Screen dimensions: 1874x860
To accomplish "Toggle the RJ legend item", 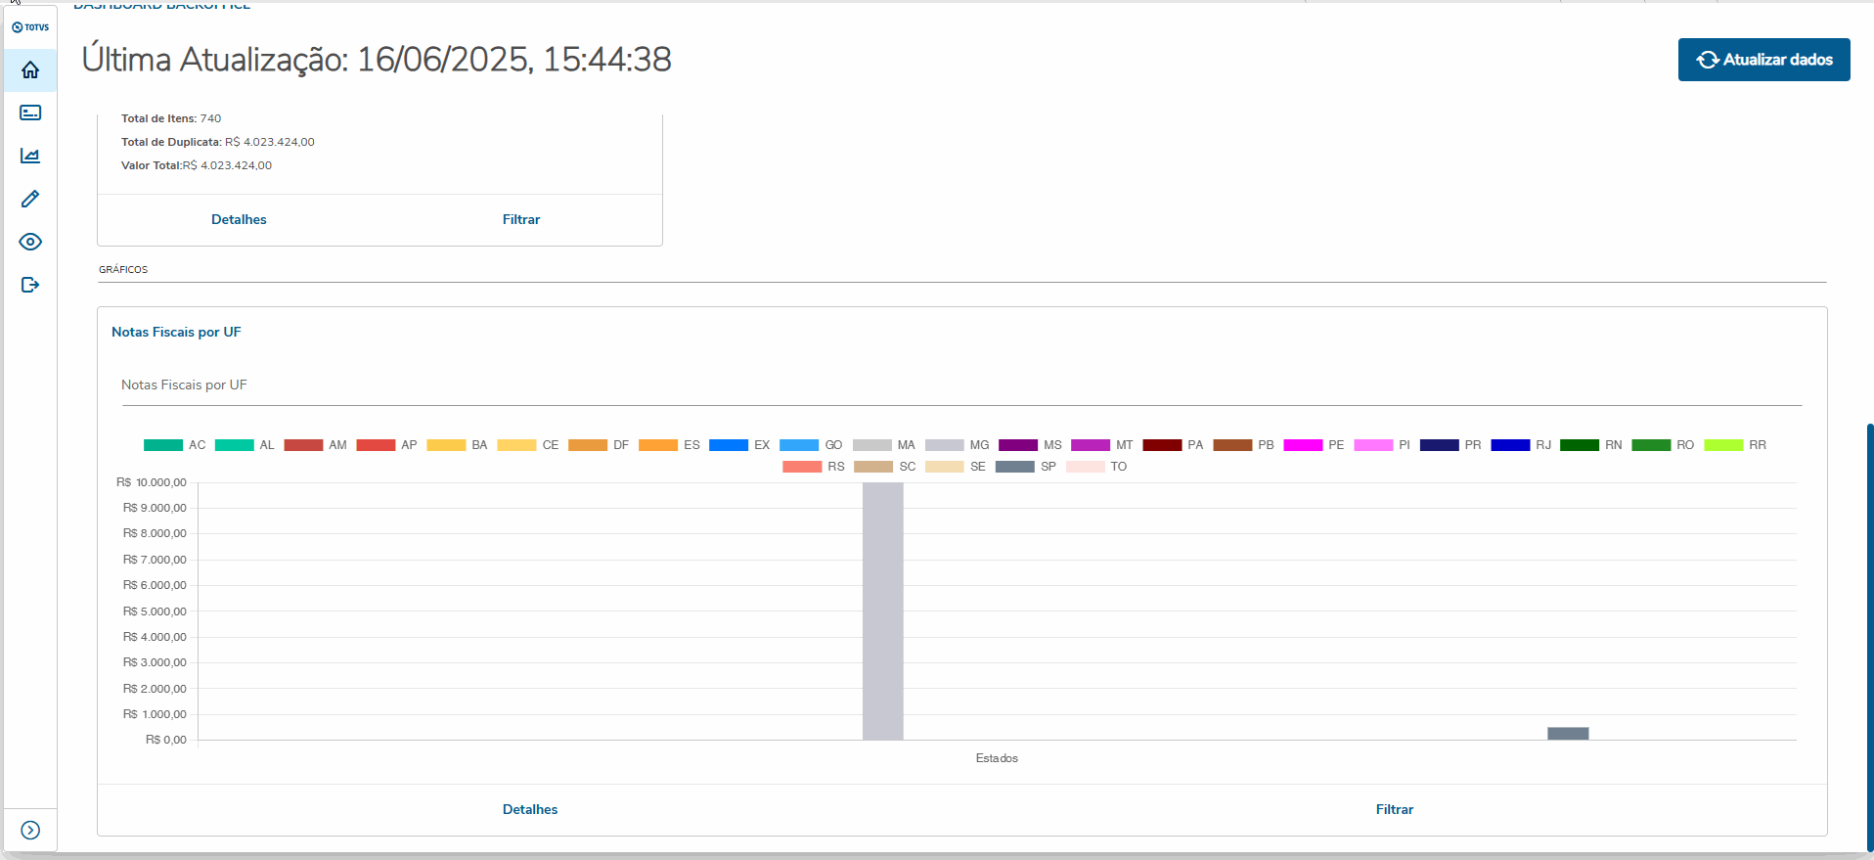I will click(1521, 445).
